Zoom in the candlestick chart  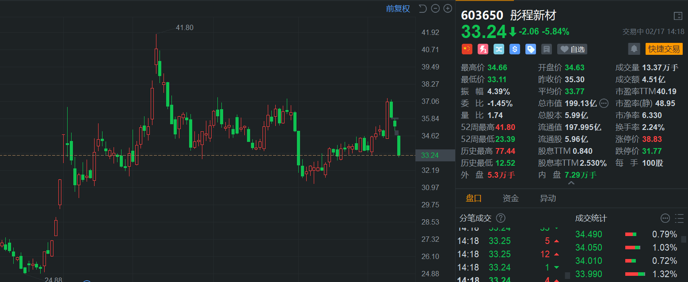pos(448,8)
